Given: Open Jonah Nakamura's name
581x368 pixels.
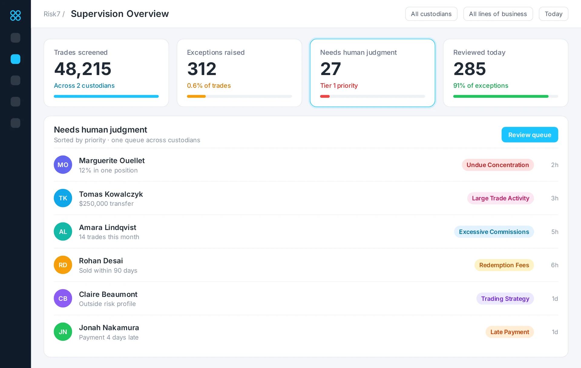Looking at the screenshot, I should click(109, 327).
